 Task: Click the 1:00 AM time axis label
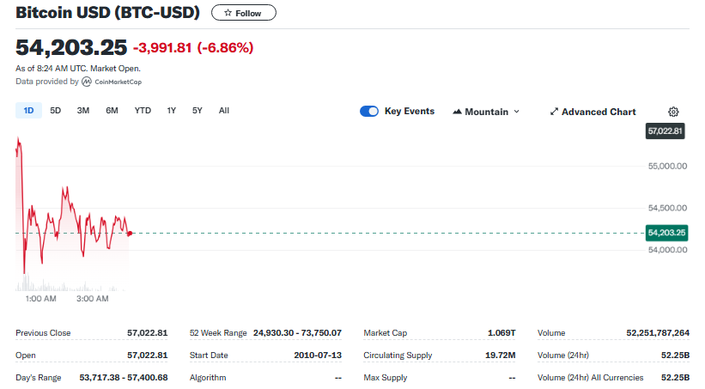[x=41, y=299]
